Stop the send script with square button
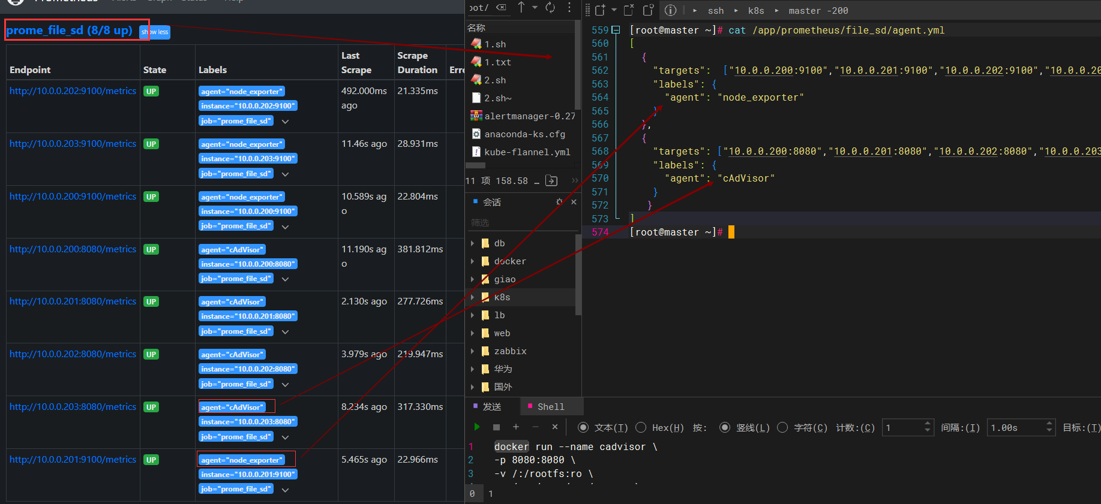Image resolution: width=1101 pixels, height=504 pixels. pos(496,427)
